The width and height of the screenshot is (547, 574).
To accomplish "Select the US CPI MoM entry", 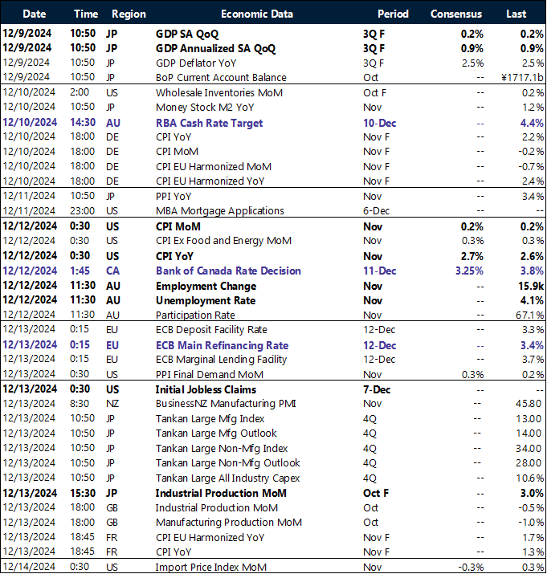I will pyautogui.click(x=178, y=226).
